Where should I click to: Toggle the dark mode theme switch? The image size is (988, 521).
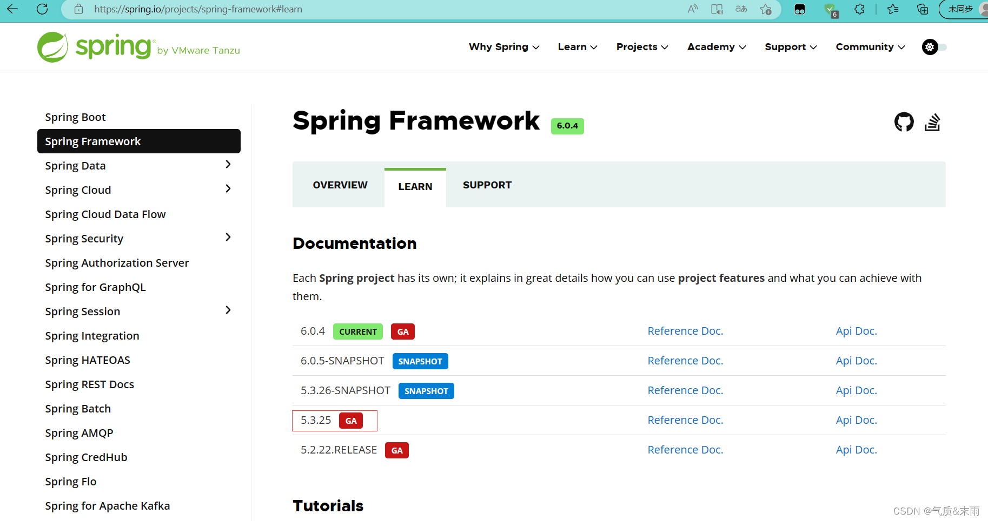[934, 47]
